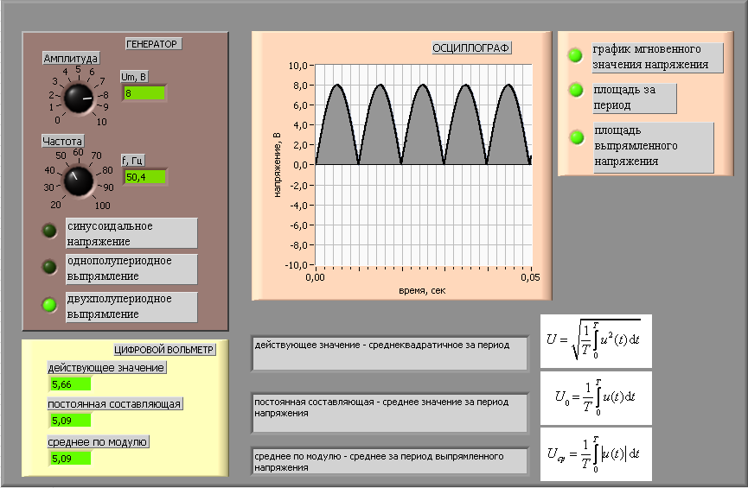This screenshot has width=748, height=488.
Task: Click the 10,0 maximum Y-axis value
Action: pyautogui.click(x=298, y=66)
